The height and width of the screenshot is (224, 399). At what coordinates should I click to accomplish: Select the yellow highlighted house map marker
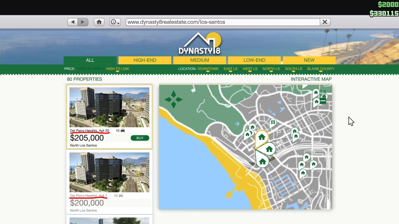pos(261,137)
